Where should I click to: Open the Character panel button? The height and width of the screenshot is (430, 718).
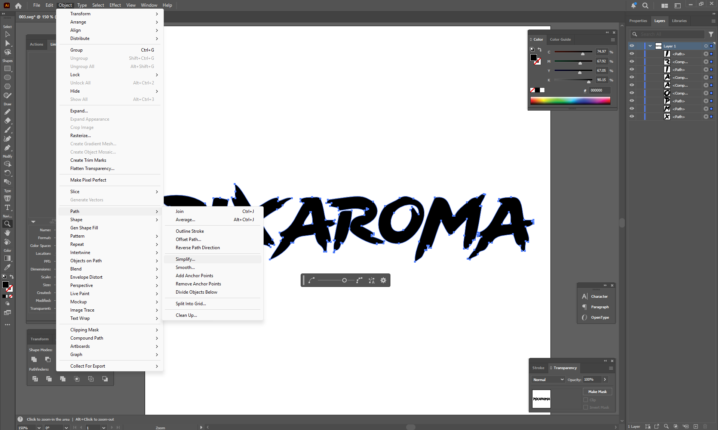599,296
